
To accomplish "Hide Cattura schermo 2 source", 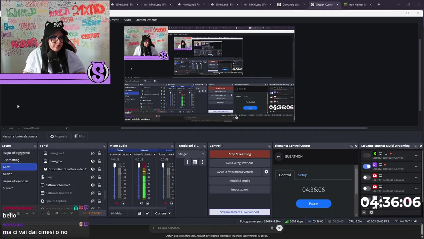I will tap(93, 185).
